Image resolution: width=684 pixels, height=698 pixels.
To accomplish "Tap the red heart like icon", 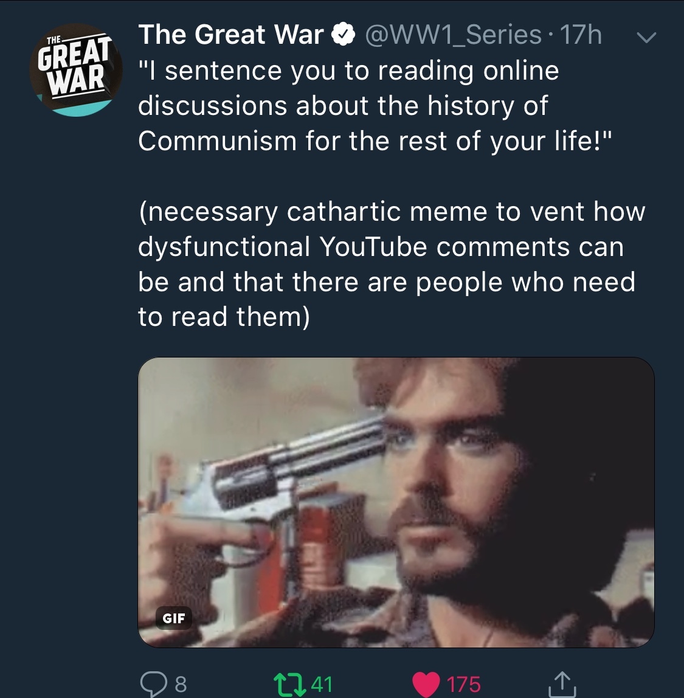I will pyautogui.click(x=426, y=684).
